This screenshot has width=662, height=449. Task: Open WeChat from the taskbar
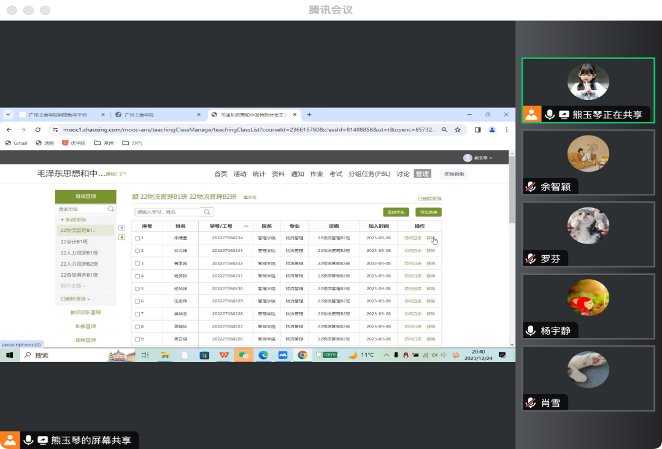tap(244, 355)
